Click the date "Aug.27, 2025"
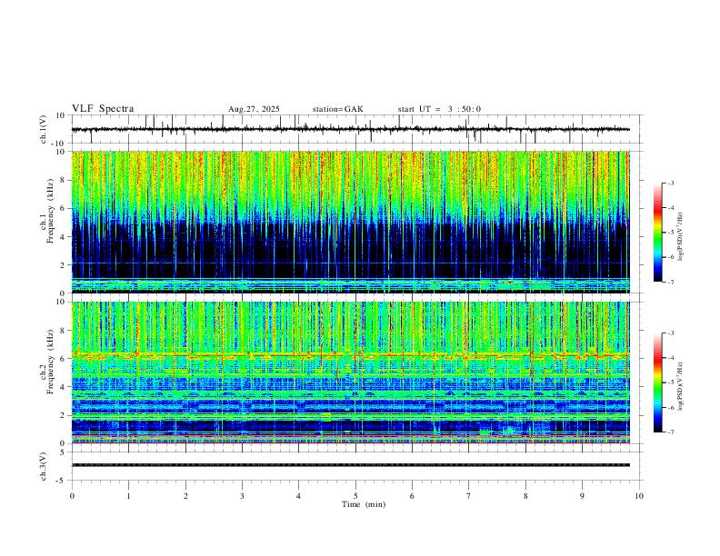Image resolution: width=720 pixels, height=556 pixels. tap(254, 109)
